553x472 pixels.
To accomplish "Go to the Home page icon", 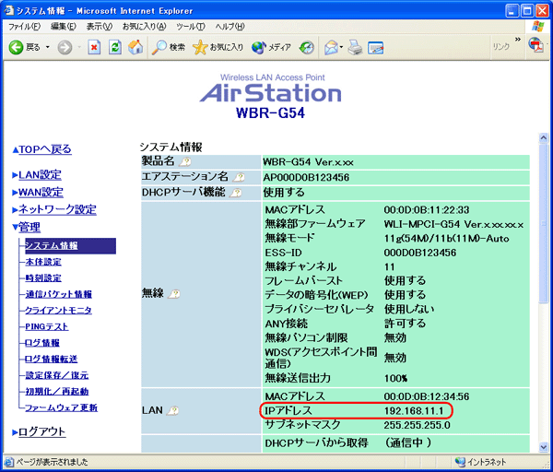I will tap(135, 47).
